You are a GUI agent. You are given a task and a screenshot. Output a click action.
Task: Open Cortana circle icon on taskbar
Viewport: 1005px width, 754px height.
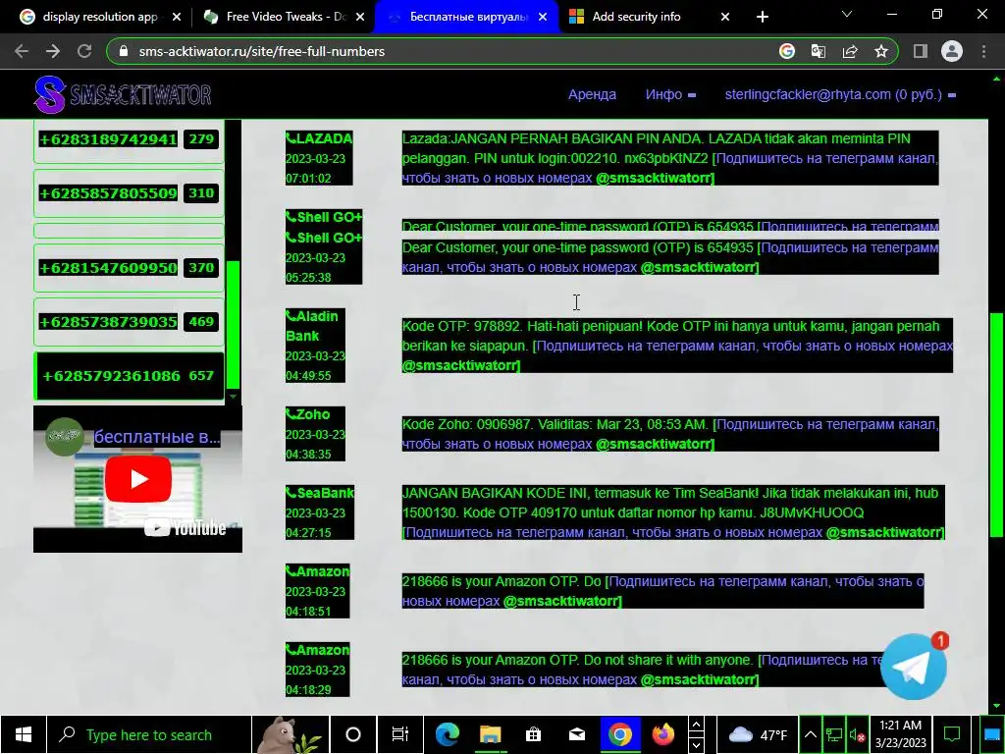click(352, 734)
